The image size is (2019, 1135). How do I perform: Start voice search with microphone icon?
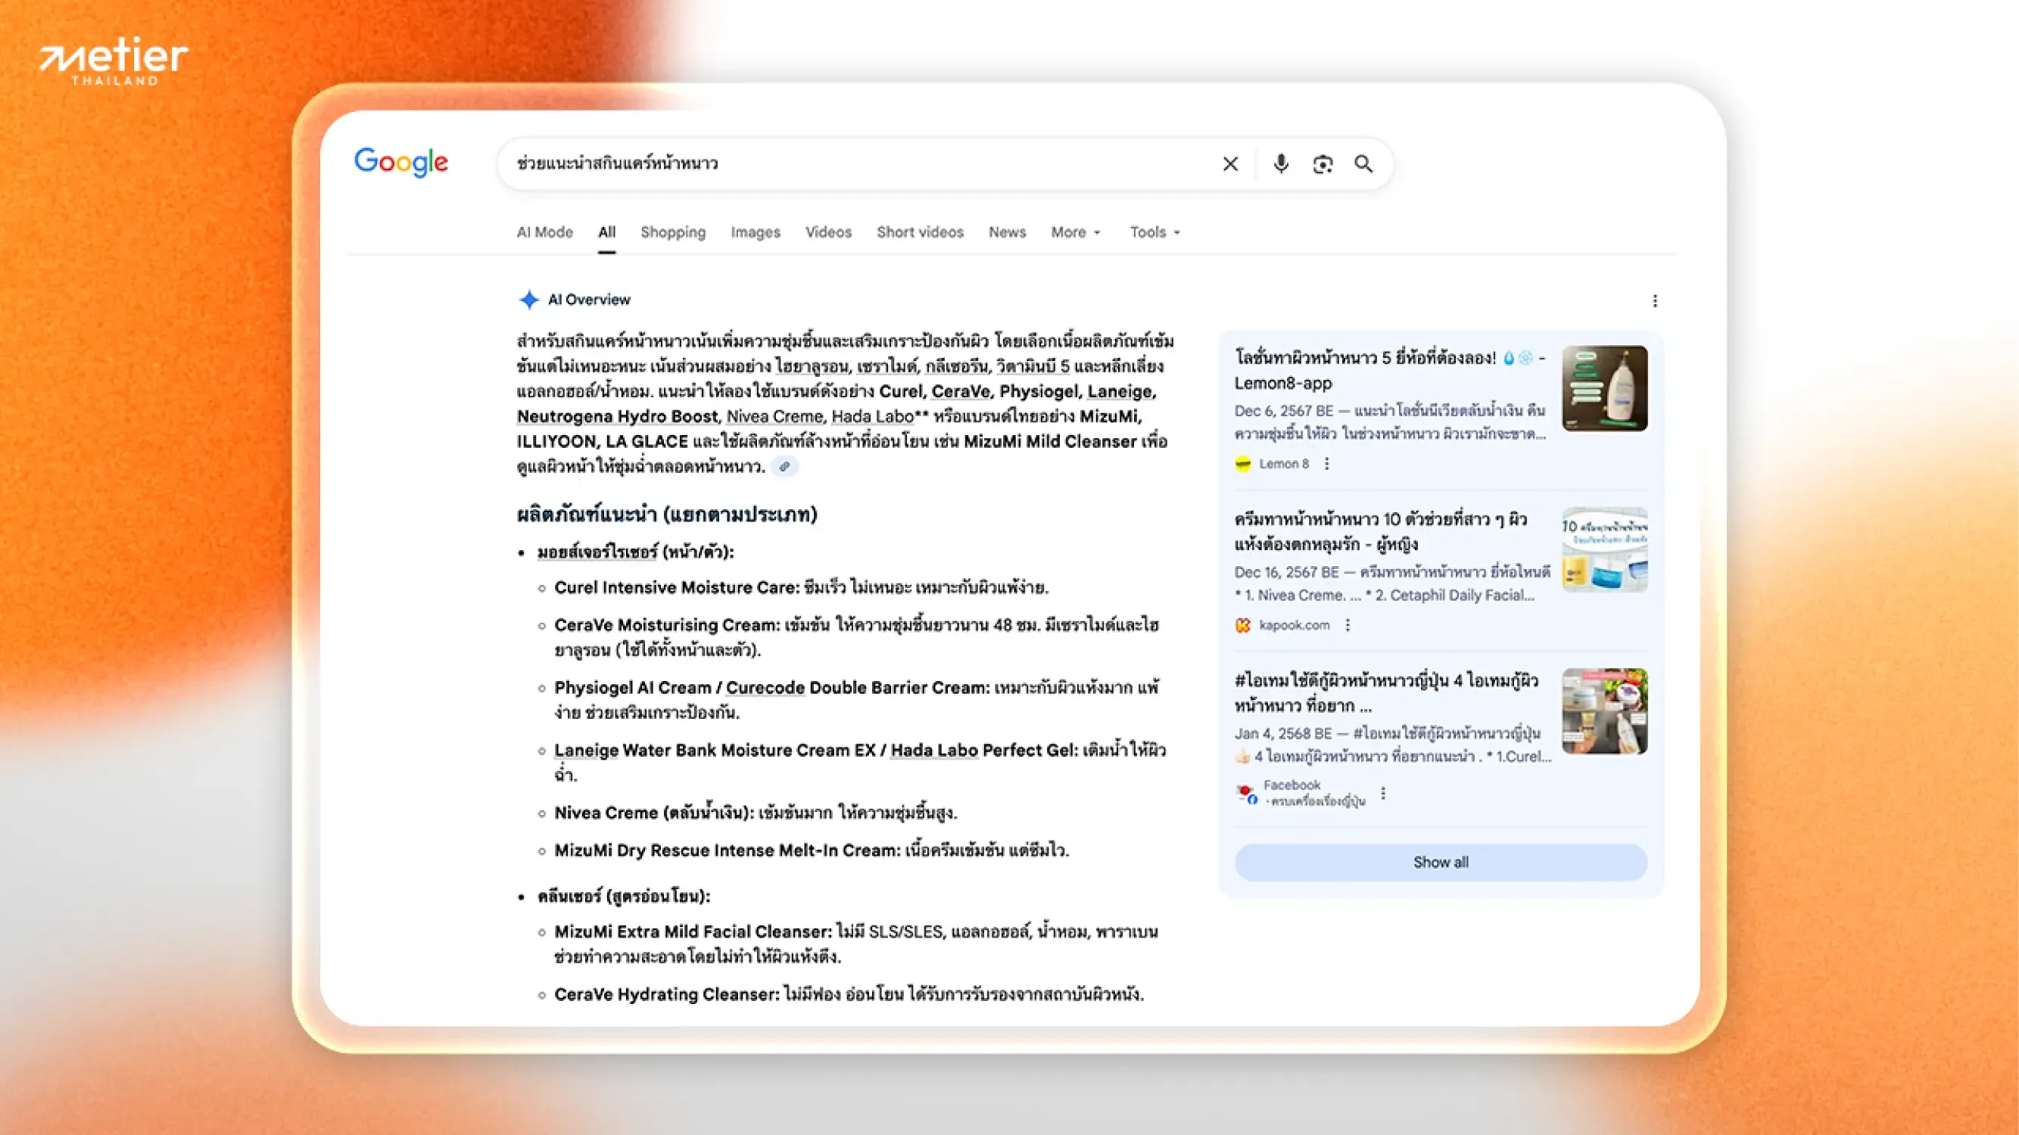(x=1281, y=163)
